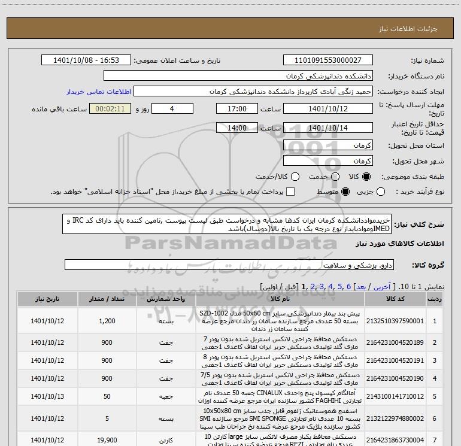Image resolution: width=461 pixels, height=446 pixels.
Task: Open اطلاعات تماس خریدار link
Action: (x=99, y=92)
